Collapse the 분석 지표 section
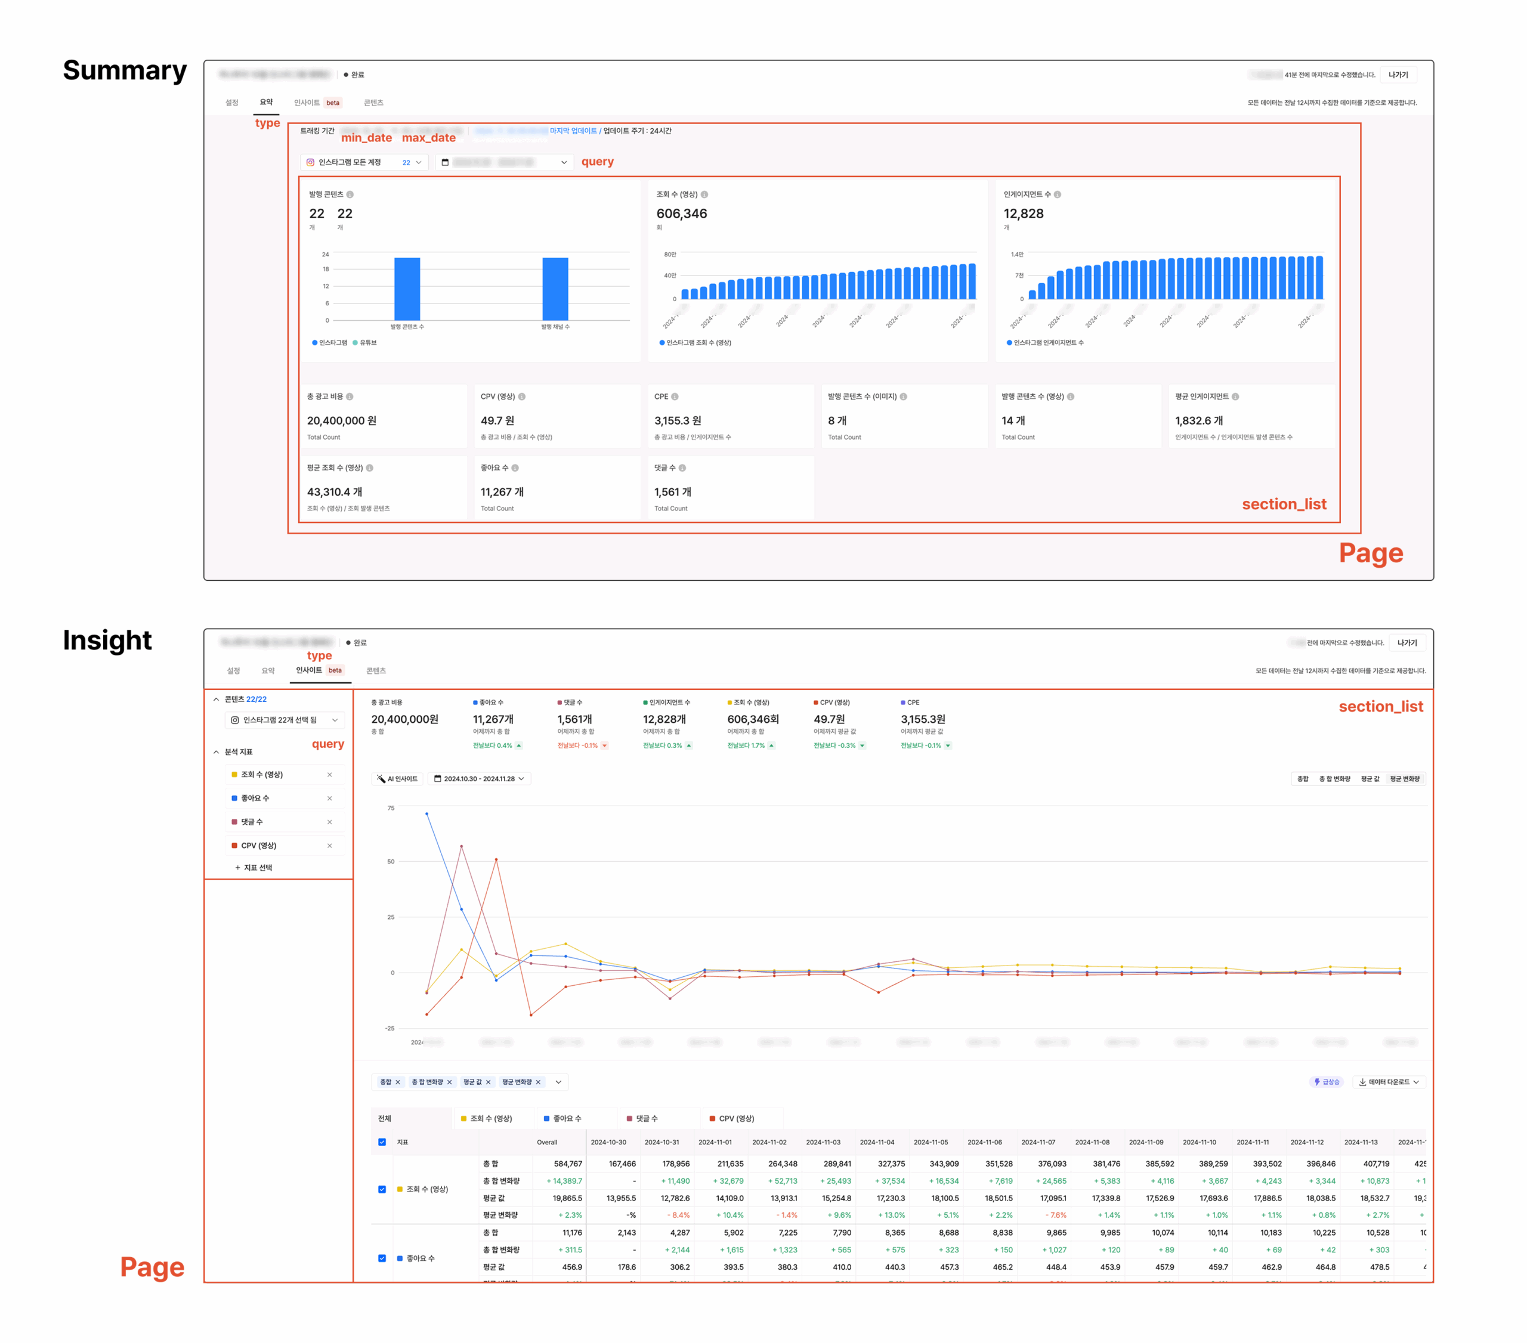The width and height of the screenshot is (1527, 1343). 217,751
